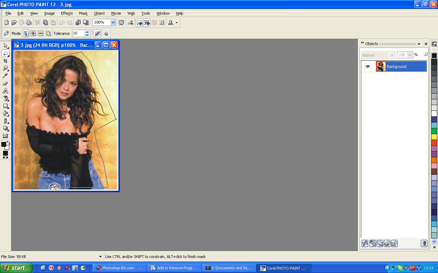This screenshot has width=438, height=273.
Task: Open the Effects menu
Action: [x=67, y=13]
